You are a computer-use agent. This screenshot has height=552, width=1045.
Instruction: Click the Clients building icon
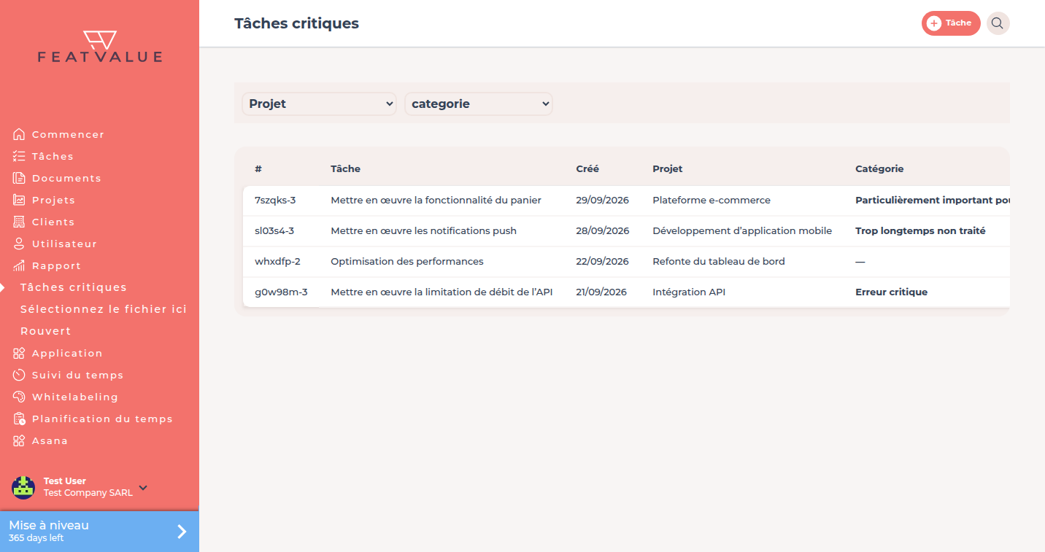coord(19,222)
